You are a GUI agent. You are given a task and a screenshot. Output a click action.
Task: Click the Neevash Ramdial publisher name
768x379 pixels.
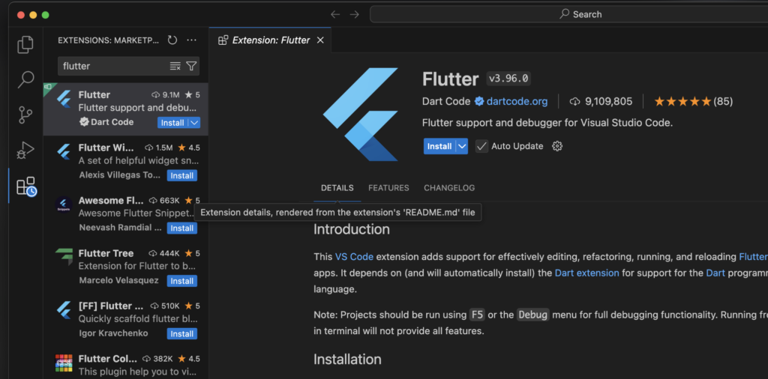(x=121, y=228)
